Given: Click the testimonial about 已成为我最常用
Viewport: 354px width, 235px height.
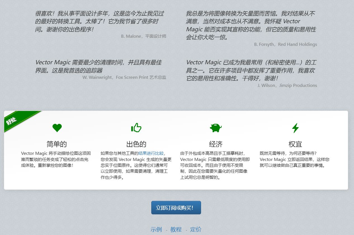Looking at the screenshot, I should tap(251, 70).
